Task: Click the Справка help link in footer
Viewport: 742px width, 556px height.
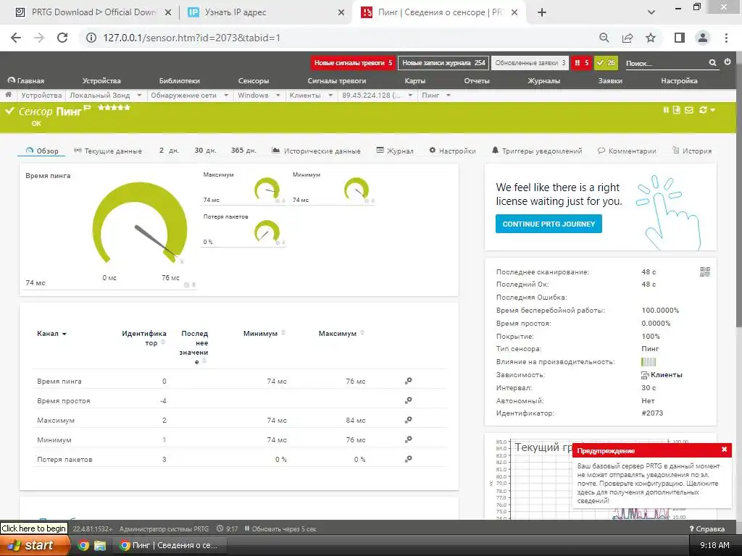Action: tap(706, 528)
